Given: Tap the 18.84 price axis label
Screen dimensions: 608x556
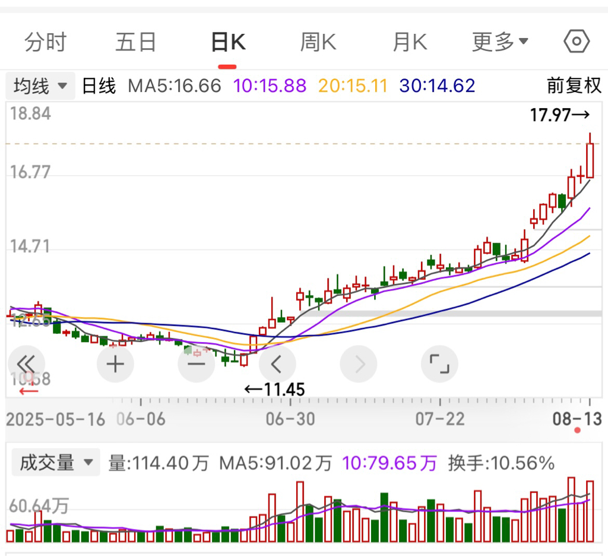Looking at the screenshot, I should click(x=30, y=113).
